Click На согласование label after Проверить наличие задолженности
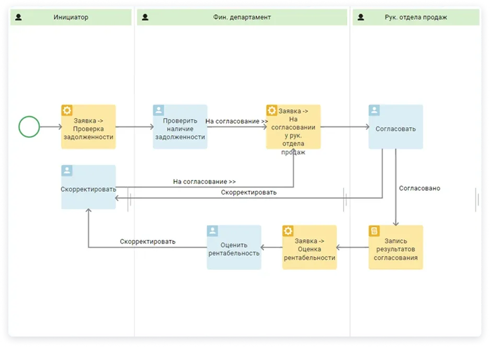Image resolution: width=490 pixels, height=347 pixels. [x=236, y=121]
